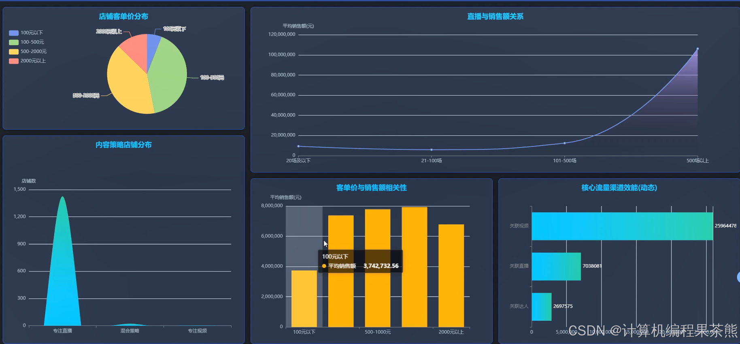This screenshot has width=740, height=344.
Task: Click the 25964478 bar value label
Action: point(725,226)
